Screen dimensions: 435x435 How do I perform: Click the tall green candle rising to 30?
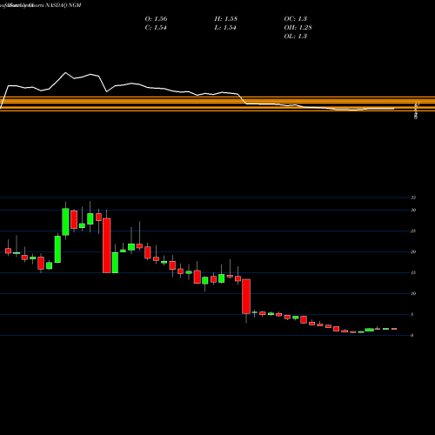click(65, 222)
